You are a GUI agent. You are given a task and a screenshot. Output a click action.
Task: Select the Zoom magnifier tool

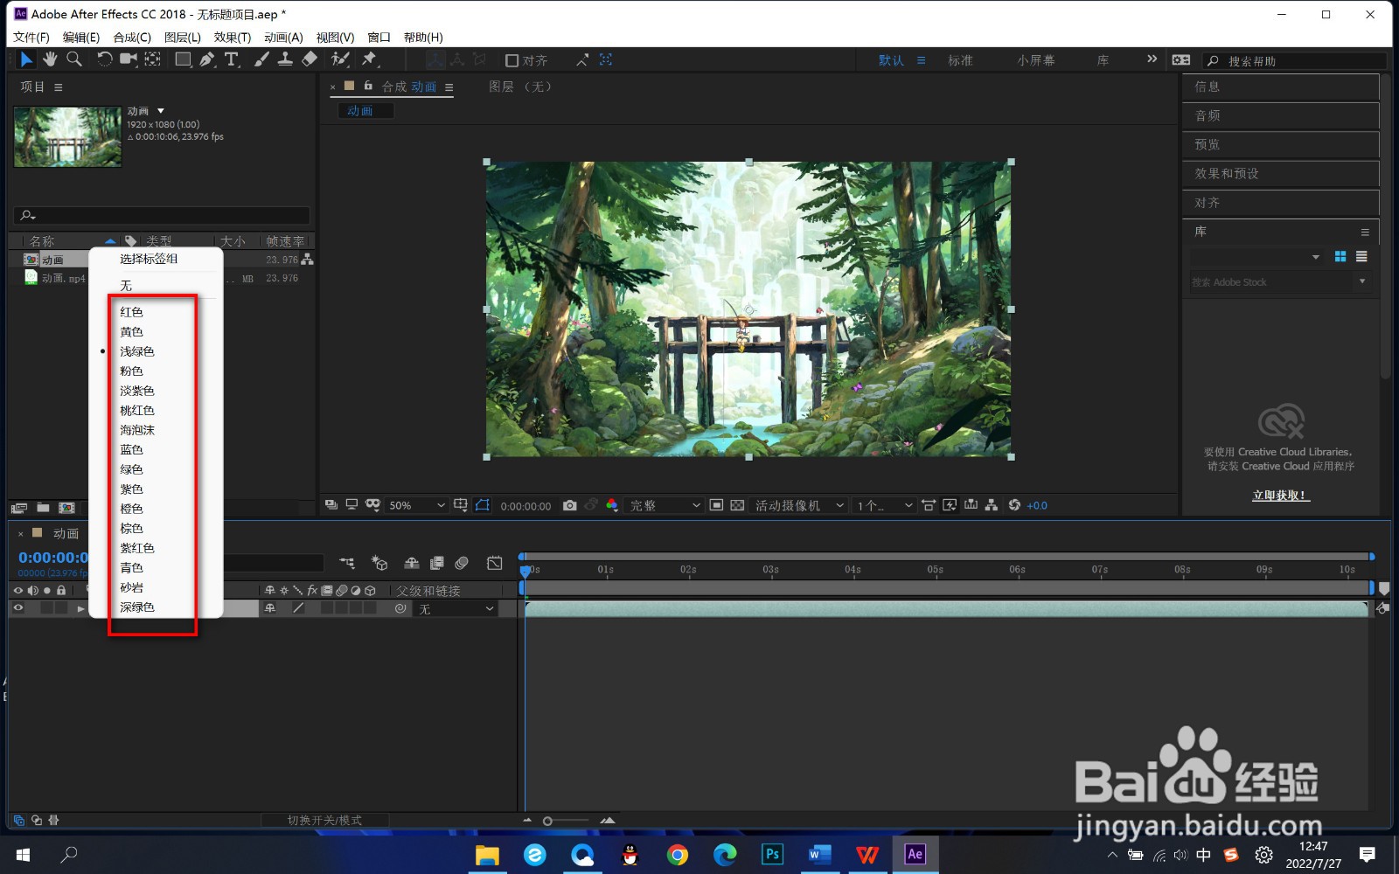pyautogui.click(x=74, y=59)
